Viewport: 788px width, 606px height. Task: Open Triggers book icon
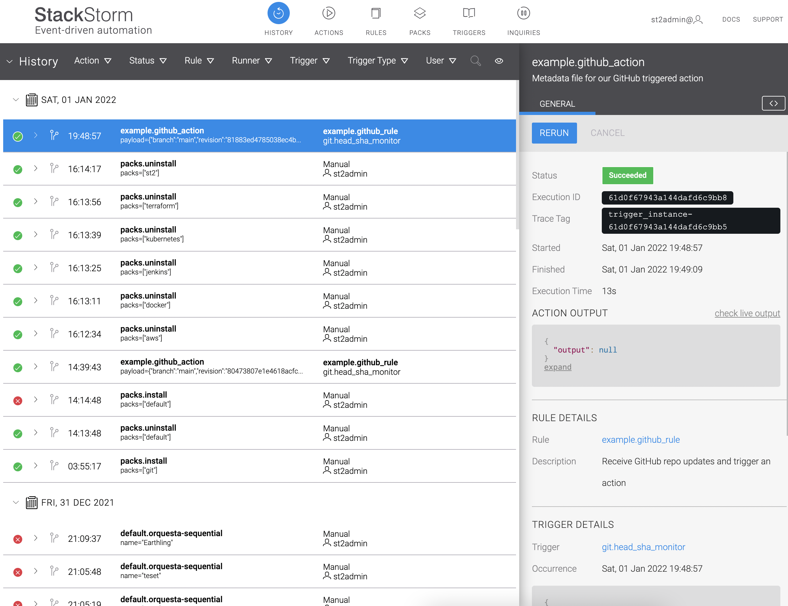tap(469, 13)
